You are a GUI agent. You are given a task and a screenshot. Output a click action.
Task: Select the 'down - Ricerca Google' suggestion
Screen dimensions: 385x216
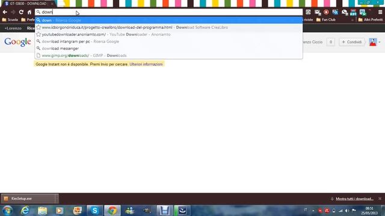(168, 20)
